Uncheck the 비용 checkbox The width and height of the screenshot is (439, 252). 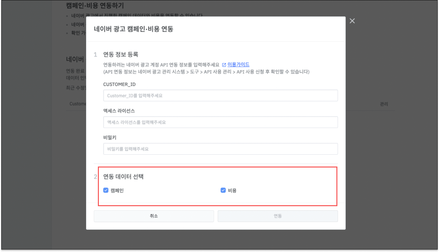[223, 190]
